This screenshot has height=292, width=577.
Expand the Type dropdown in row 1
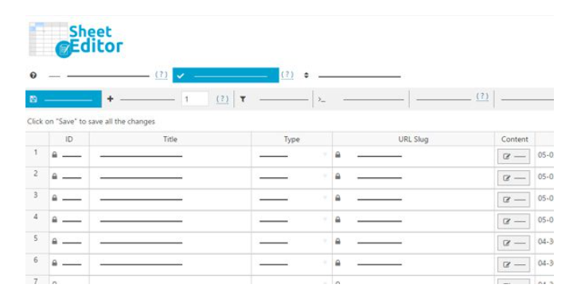point(325,154)
